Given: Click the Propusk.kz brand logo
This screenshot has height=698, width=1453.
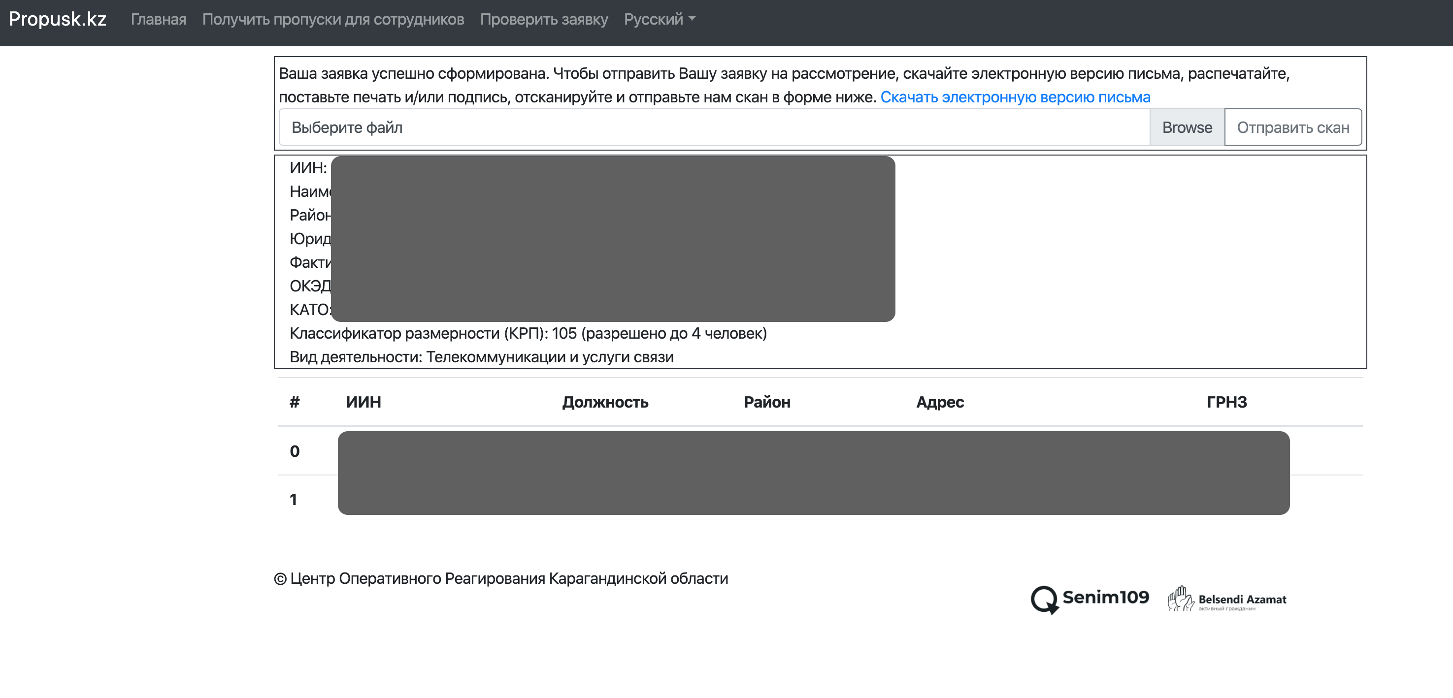Looking at the screenshot, I should (x=58, y=19).
